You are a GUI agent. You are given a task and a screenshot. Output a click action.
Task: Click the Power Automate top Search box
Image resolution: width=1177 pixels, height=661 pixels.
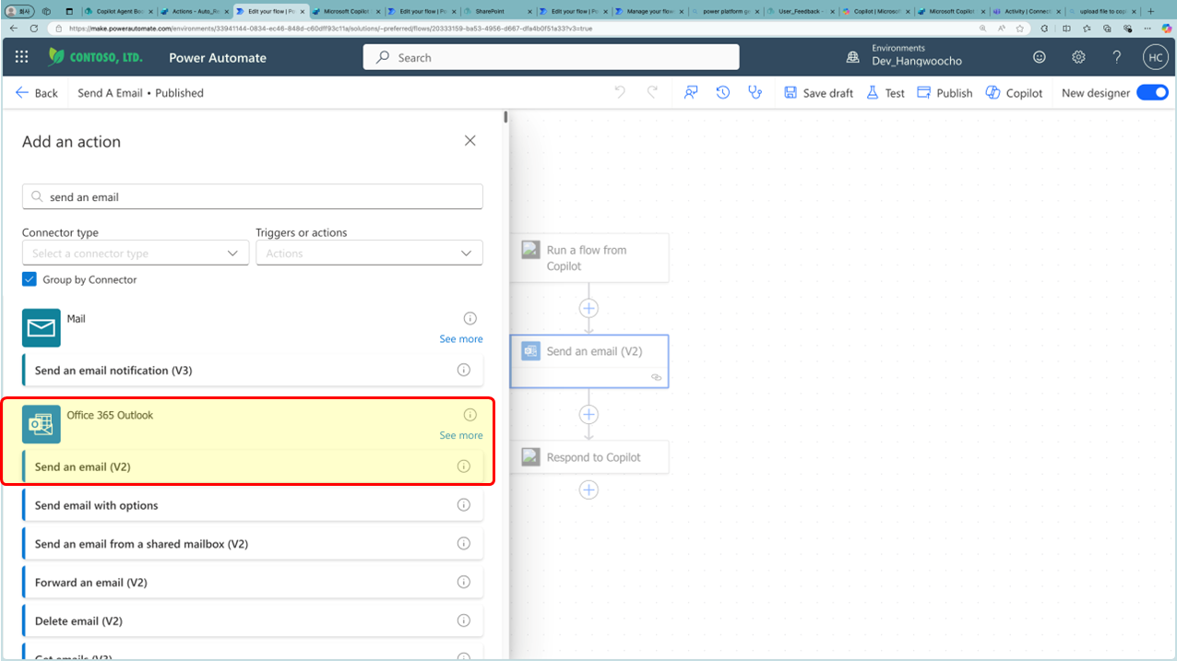552,57
